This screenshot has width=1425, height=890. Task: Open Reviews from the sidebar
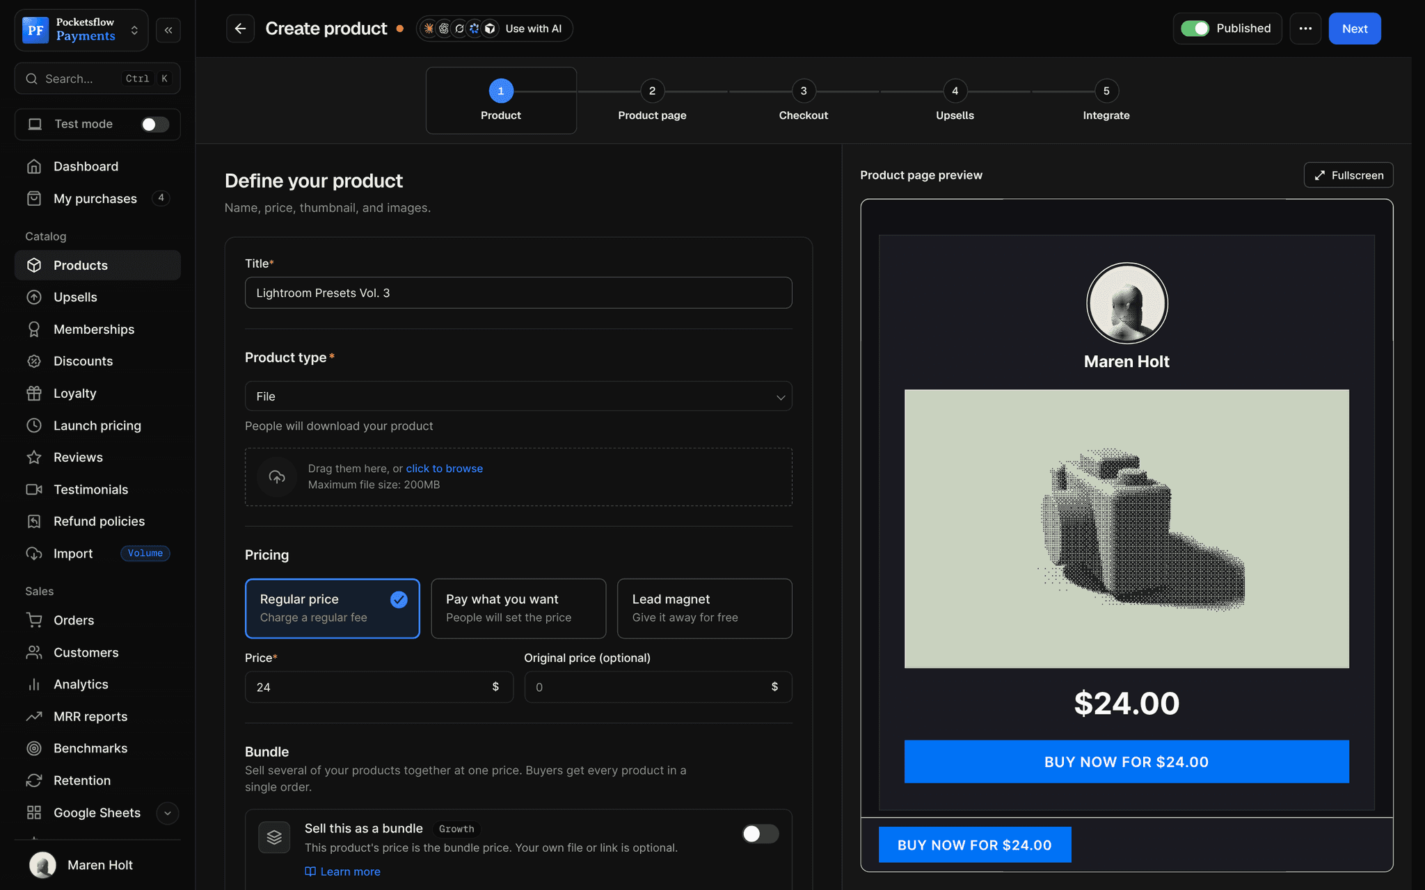(x=97, y=457)
